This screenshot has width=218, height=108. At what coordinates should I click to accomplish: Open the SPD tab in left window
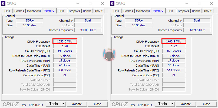point(61,11)
